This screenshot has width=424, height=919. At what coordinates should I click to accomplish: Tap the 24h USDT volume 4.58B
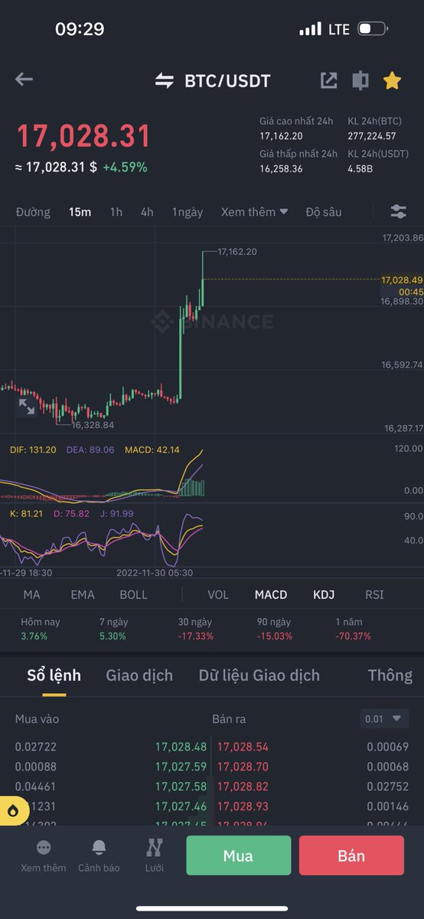point(360,168)
